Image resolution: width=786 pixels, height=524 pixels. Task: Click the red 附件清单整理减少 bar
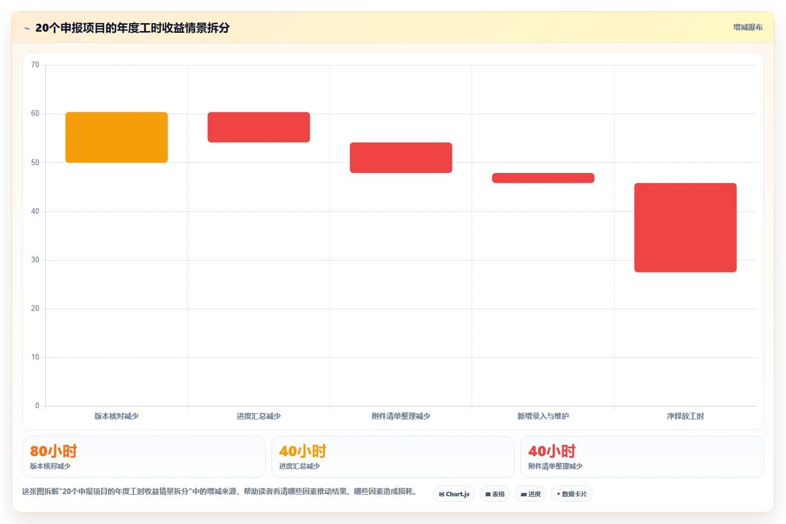[x=401, y=158]
